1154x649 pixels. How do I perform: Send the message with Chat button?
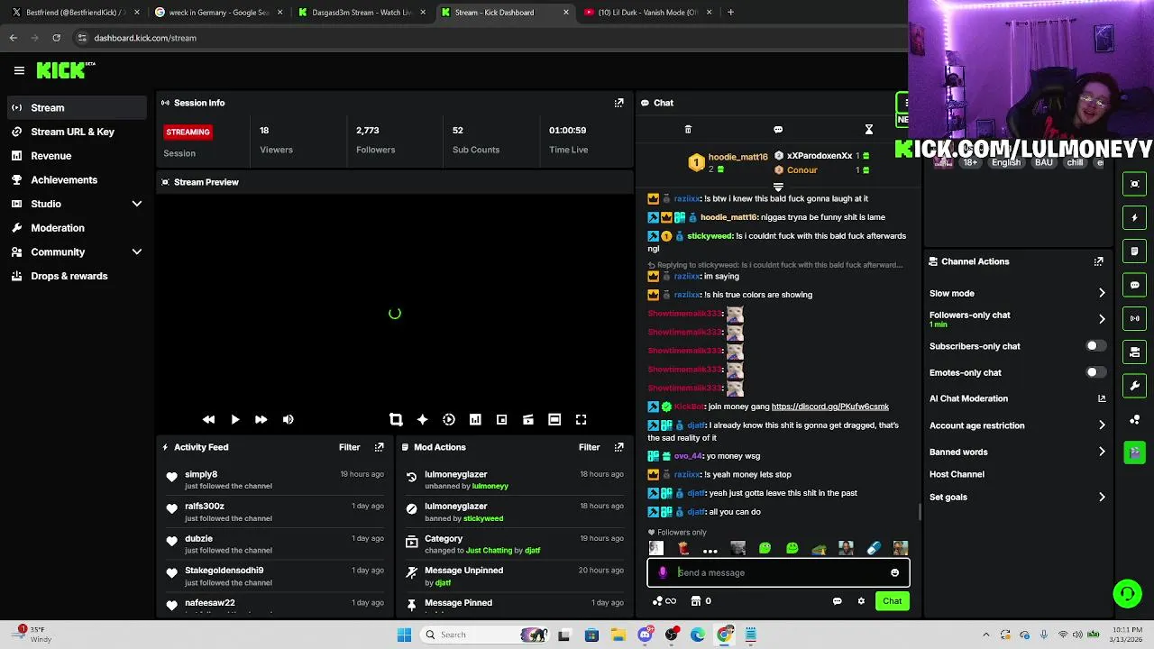(892, 601)
